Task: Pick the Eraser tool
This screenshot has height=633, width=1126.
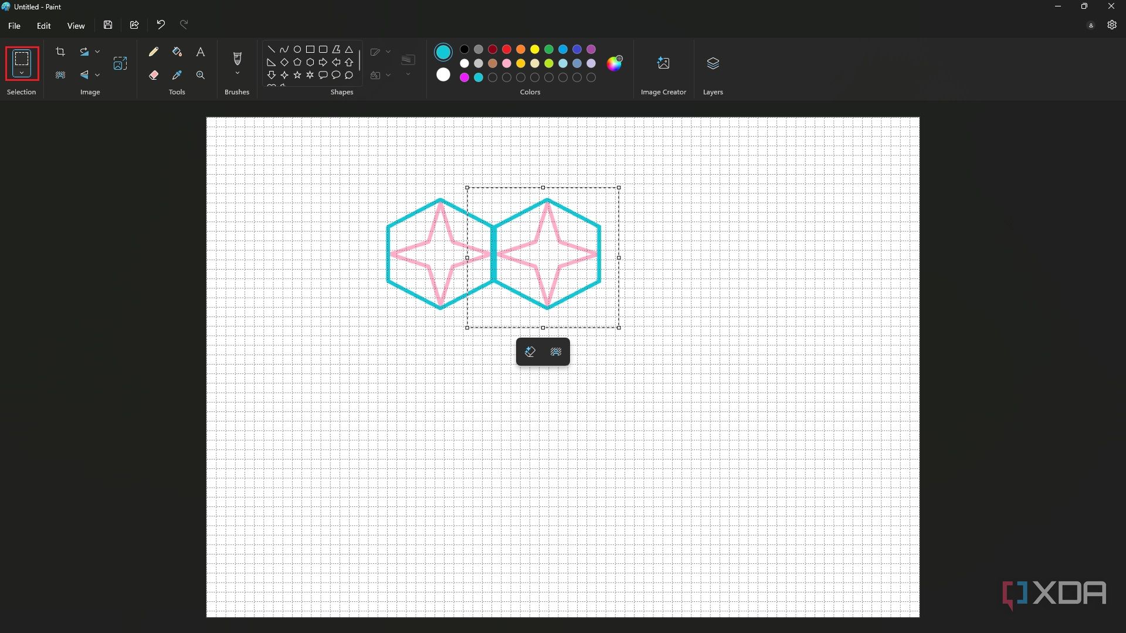Action: point(154,75)
